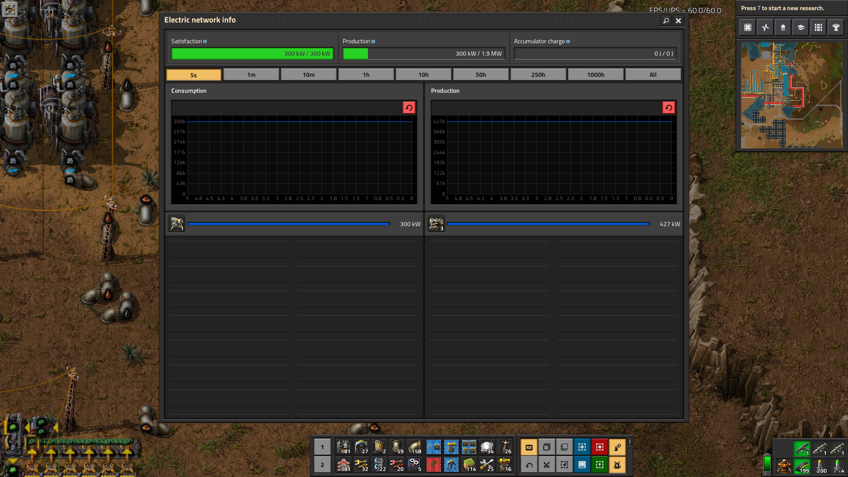The image size is (848, 477).
Task: Click the copy tool button
Action: (x=547, y=447)
